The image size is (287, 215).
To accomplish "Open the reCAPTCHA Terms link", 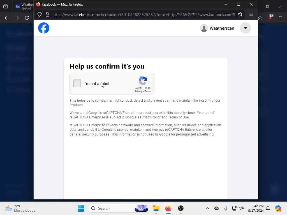I will coord(147,92).
